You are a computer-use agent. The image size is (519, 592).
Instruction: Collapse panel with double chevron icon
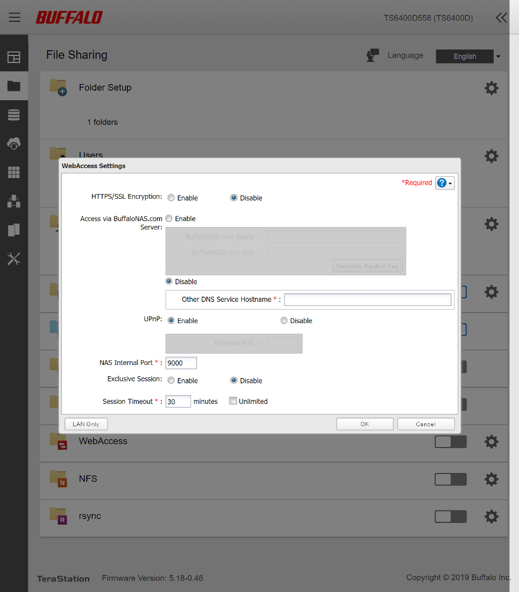(501, 18)
